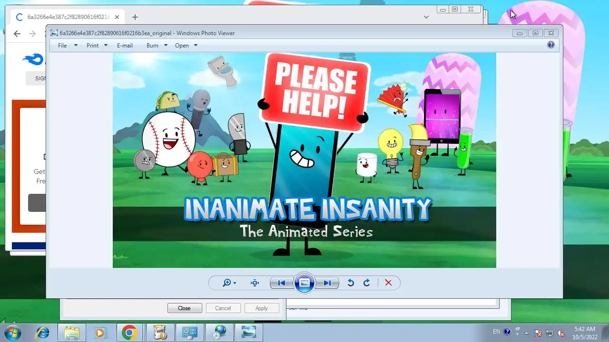Viewport: 609px width, 342px height.
Task: Open Chrome tab search dropdown
Action: (426, 17)
